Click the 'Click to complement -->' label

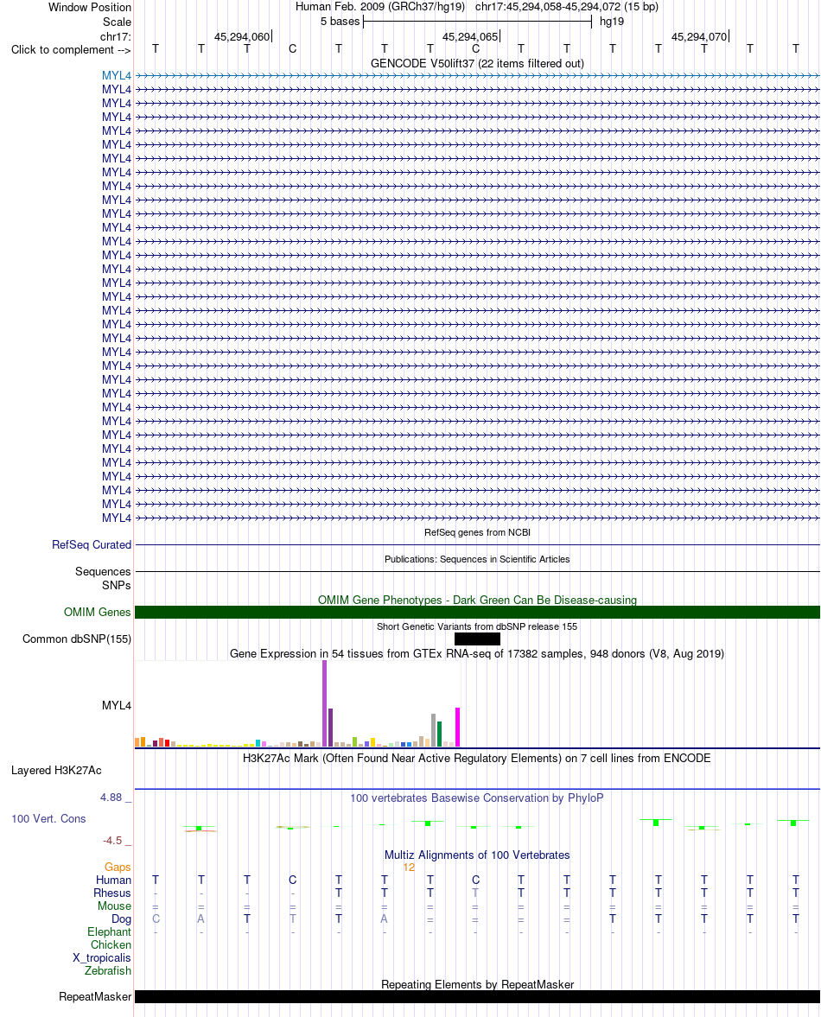(x=71, y=50)
